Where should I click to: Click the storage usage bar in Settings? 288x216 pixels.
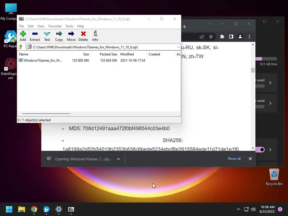click(266, 59)
